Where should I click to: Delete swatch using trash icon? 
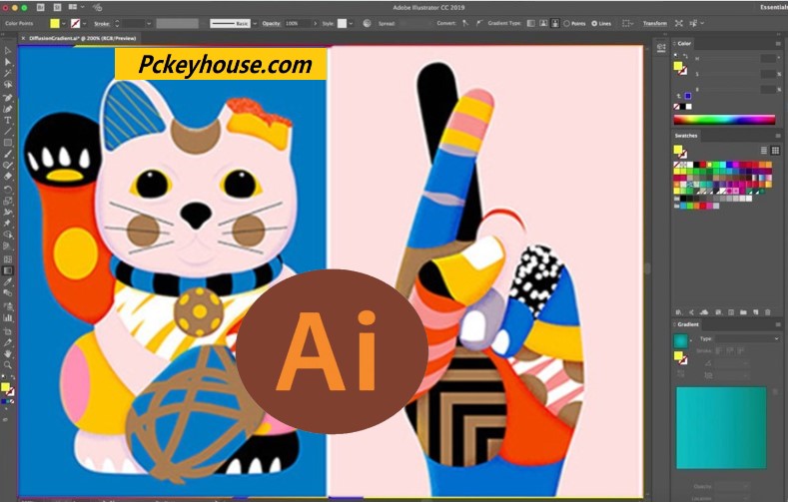tap(768, 312)
